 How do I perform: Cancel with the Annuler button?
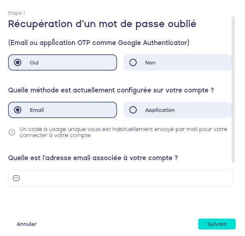point(26,224)
